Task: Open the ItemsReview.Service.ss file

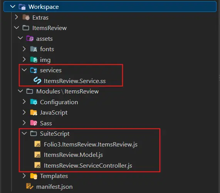Action: pos(75,81)
